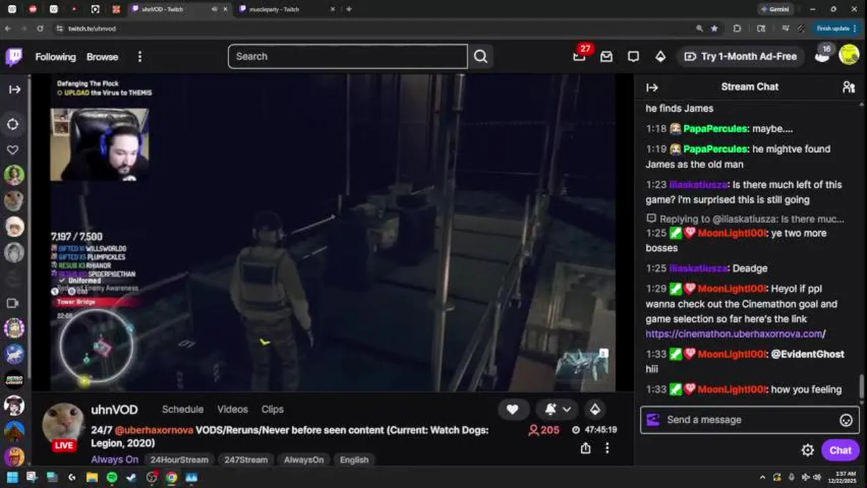Open the notification bell dropdown
This screenshot has width=867, height=488.
[x=558, y=409]
